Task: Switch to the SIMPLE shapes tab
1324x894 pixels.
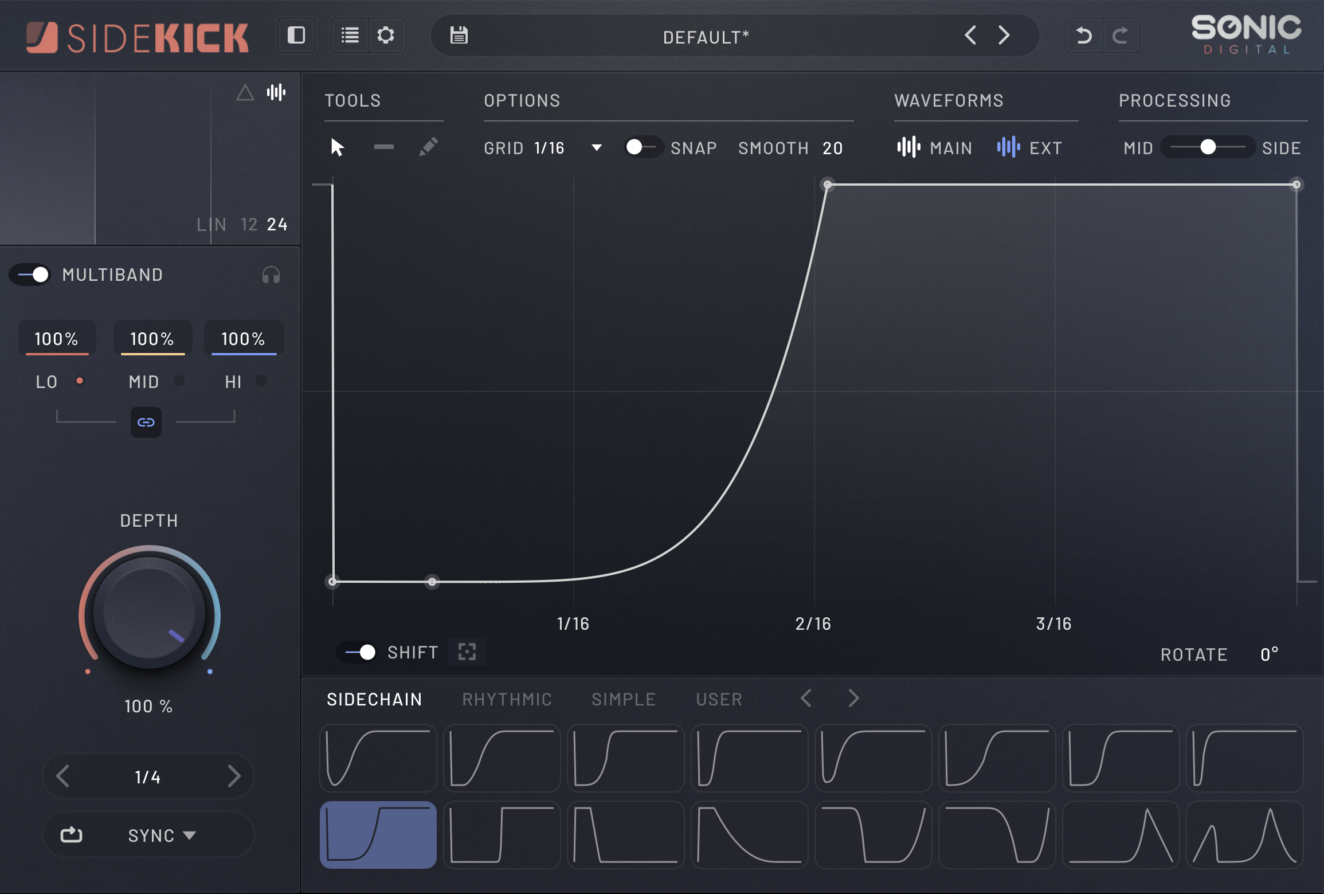Action: tap(624, 699)
